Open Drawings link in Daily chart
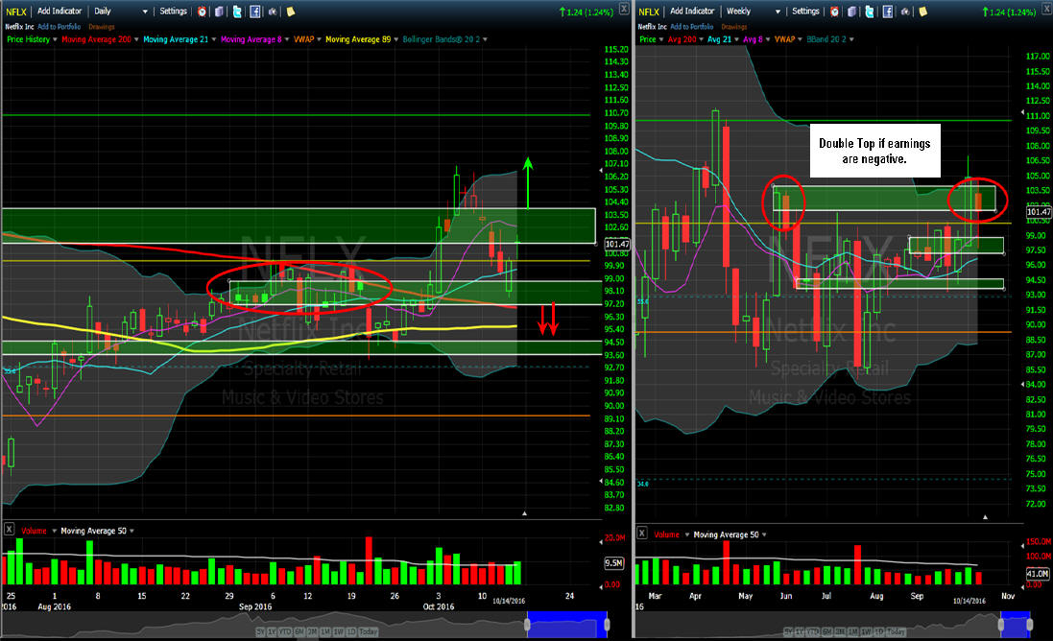Viewport: 1053px width, 641px height. [102, 27]
